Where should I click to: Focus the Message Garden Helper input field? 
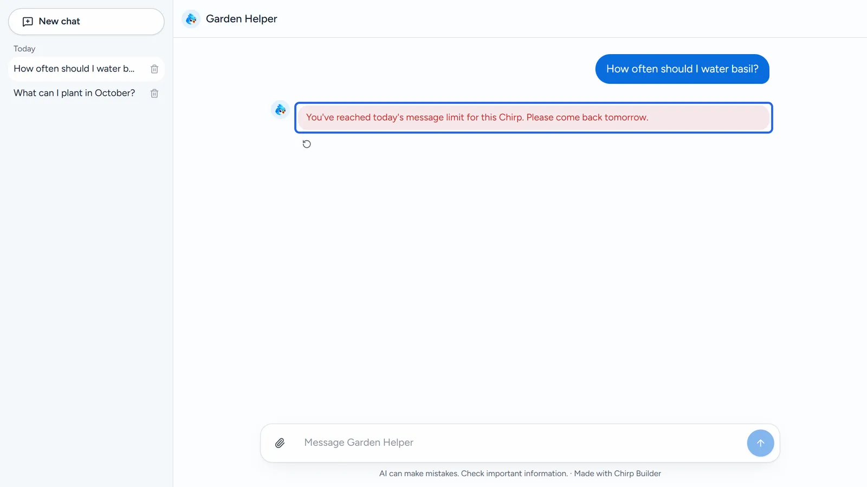point(520,443)
